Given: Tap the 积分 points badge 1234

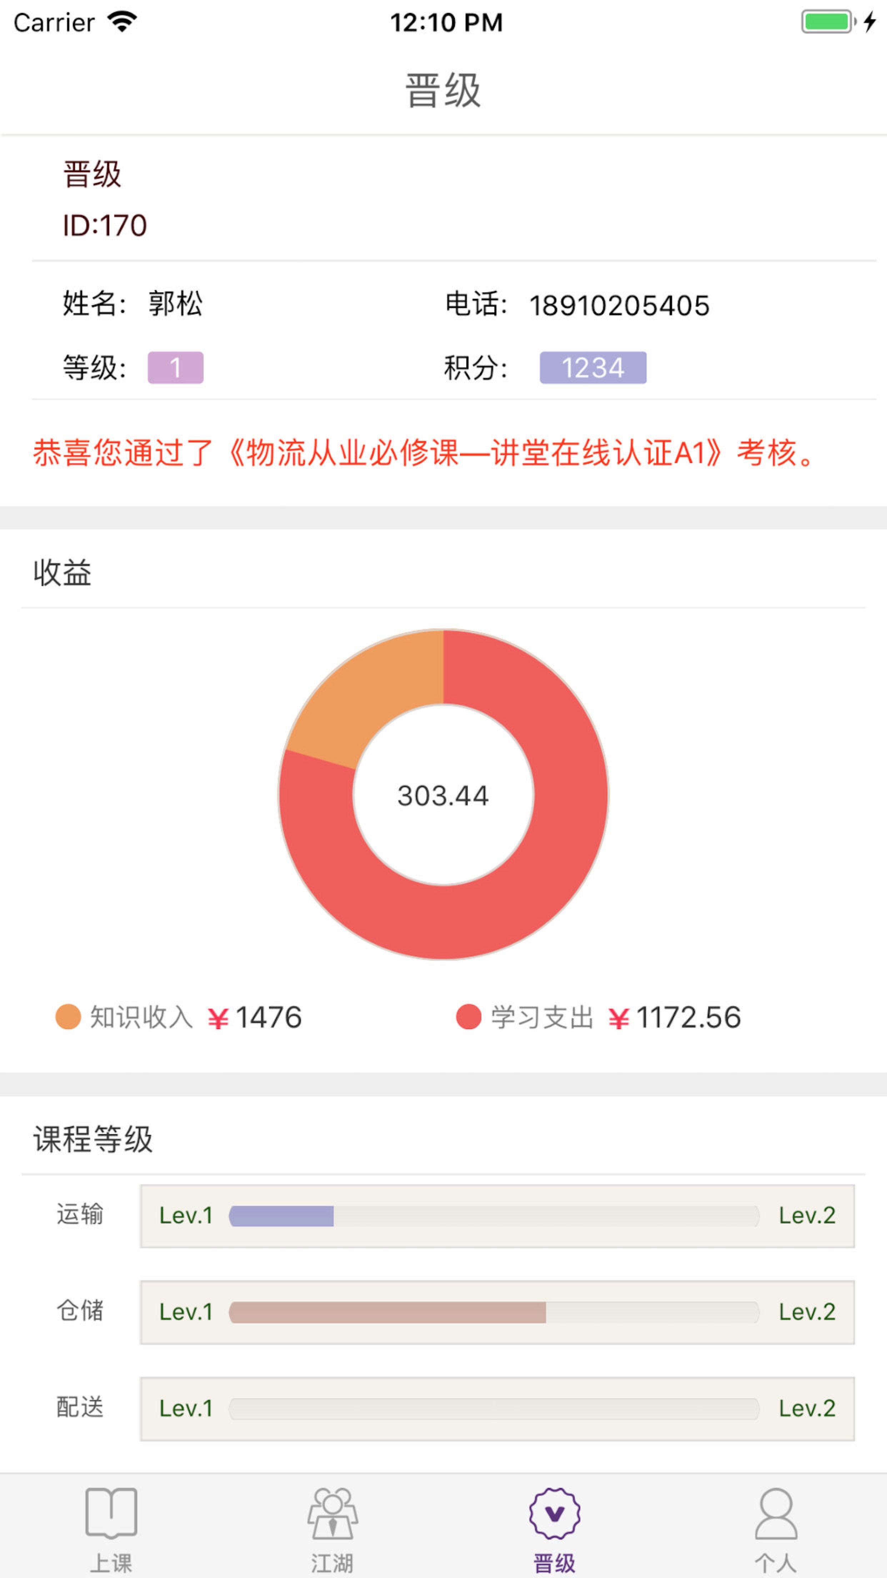Looking at the screenshot, I should [592, 368].
